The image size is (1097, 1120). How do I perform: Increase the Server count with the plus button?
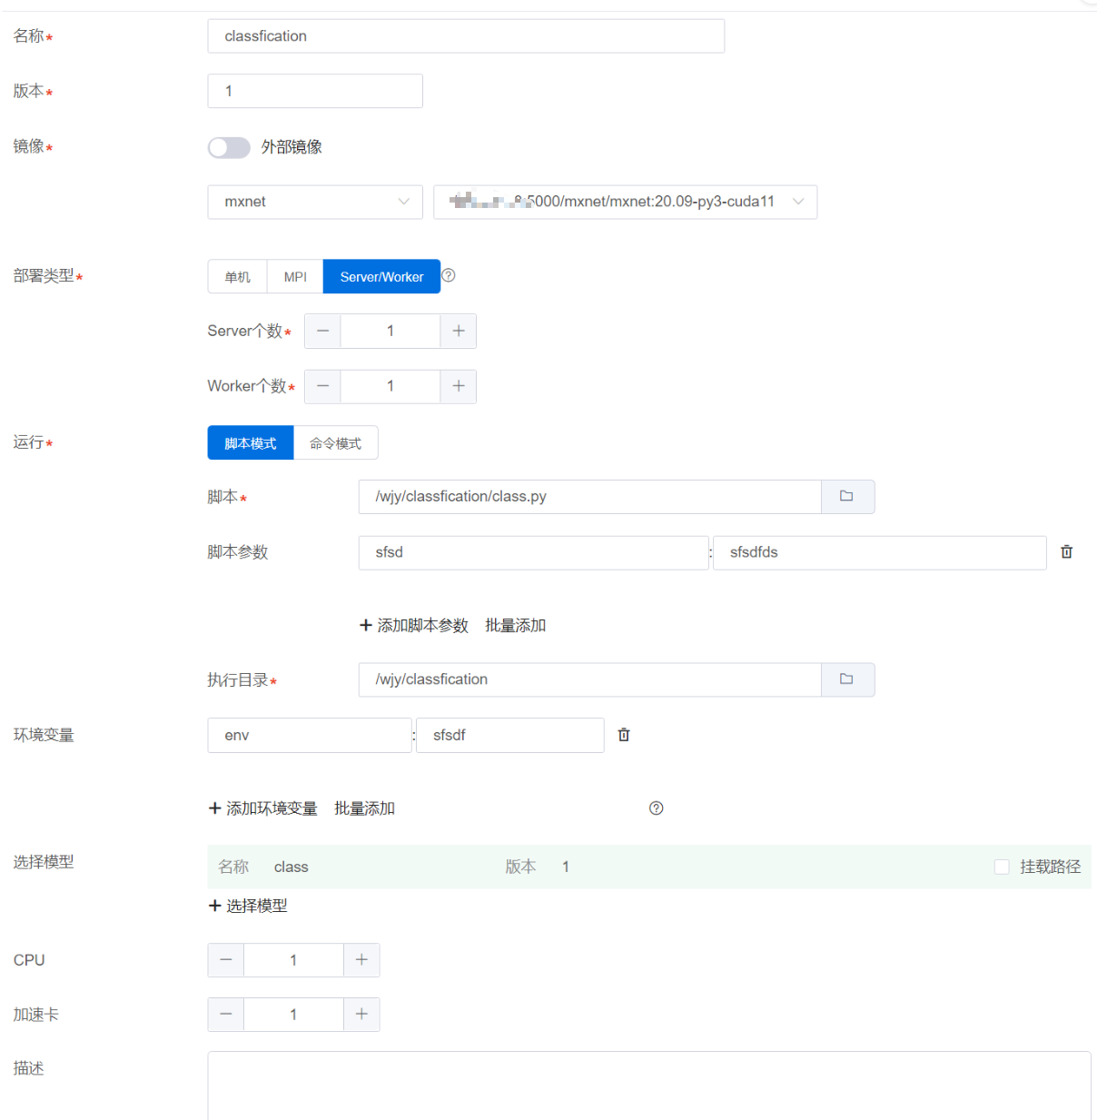458,332
